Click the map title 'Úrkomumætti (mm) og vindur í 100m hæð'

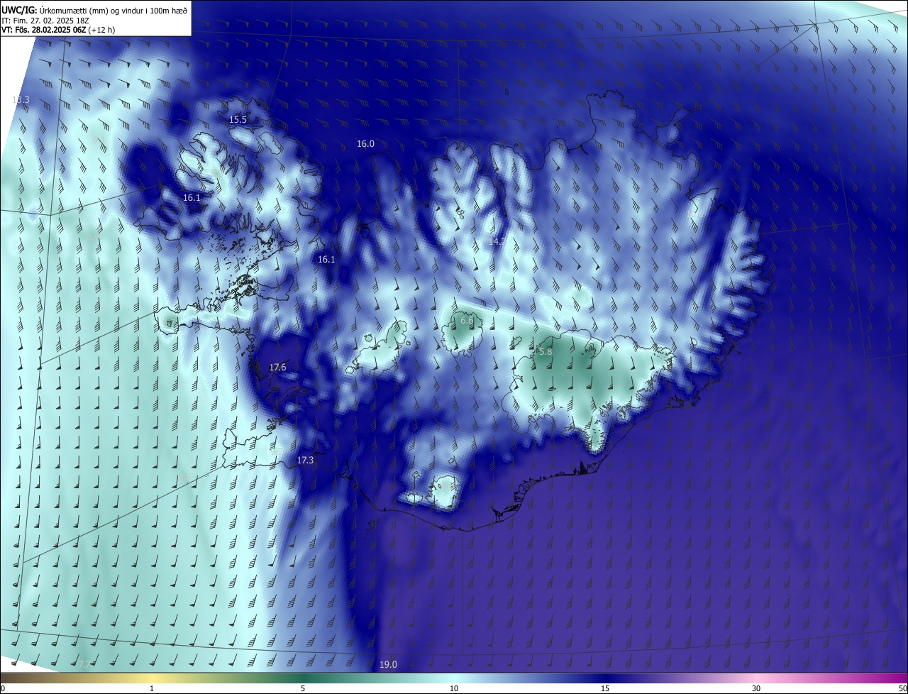[x=113, y=10]
